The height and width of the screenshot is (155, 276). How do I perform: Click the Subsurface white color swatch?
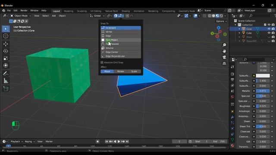[x=263, y=76]
